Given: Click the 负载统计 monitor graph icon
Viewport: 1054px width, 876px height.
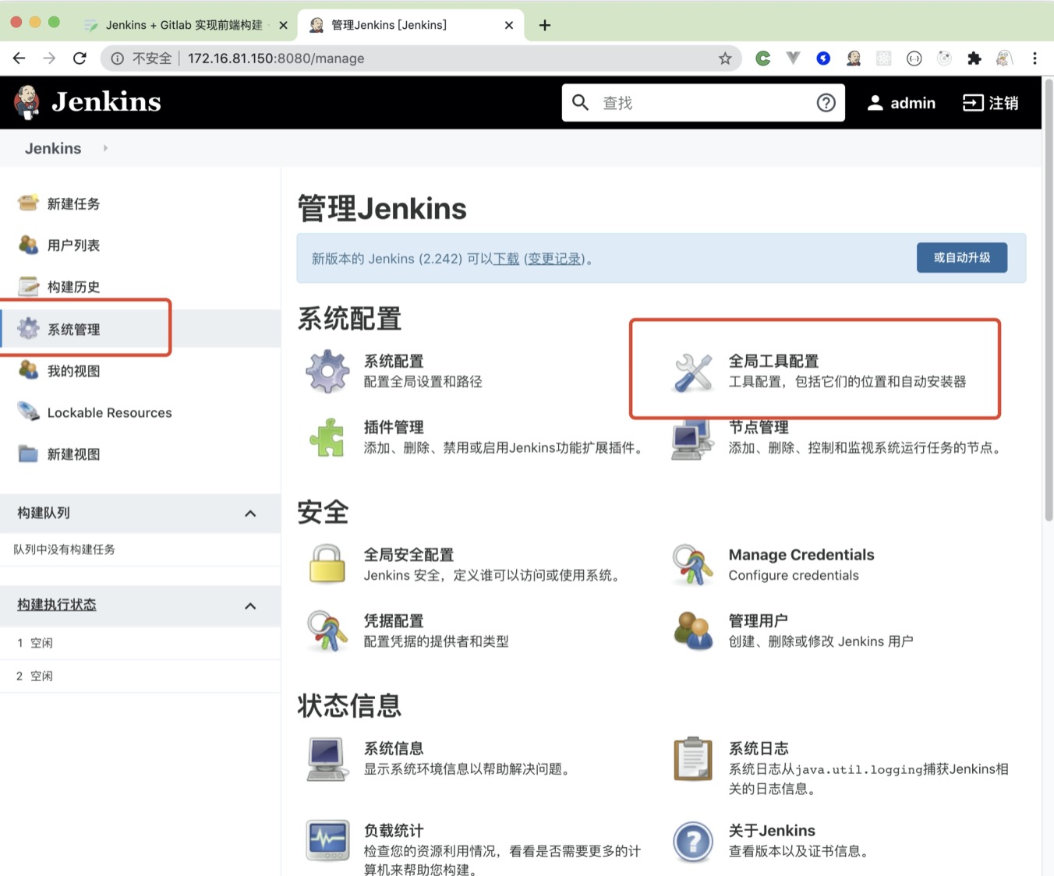Looking at the screenshot, I should pyautogui.click(x=327, y=840).
